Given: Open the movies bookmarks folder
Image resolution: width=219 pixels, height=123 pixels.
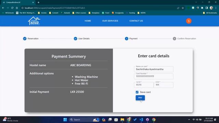Looking at the screenshot, I should tap(42, 13).
